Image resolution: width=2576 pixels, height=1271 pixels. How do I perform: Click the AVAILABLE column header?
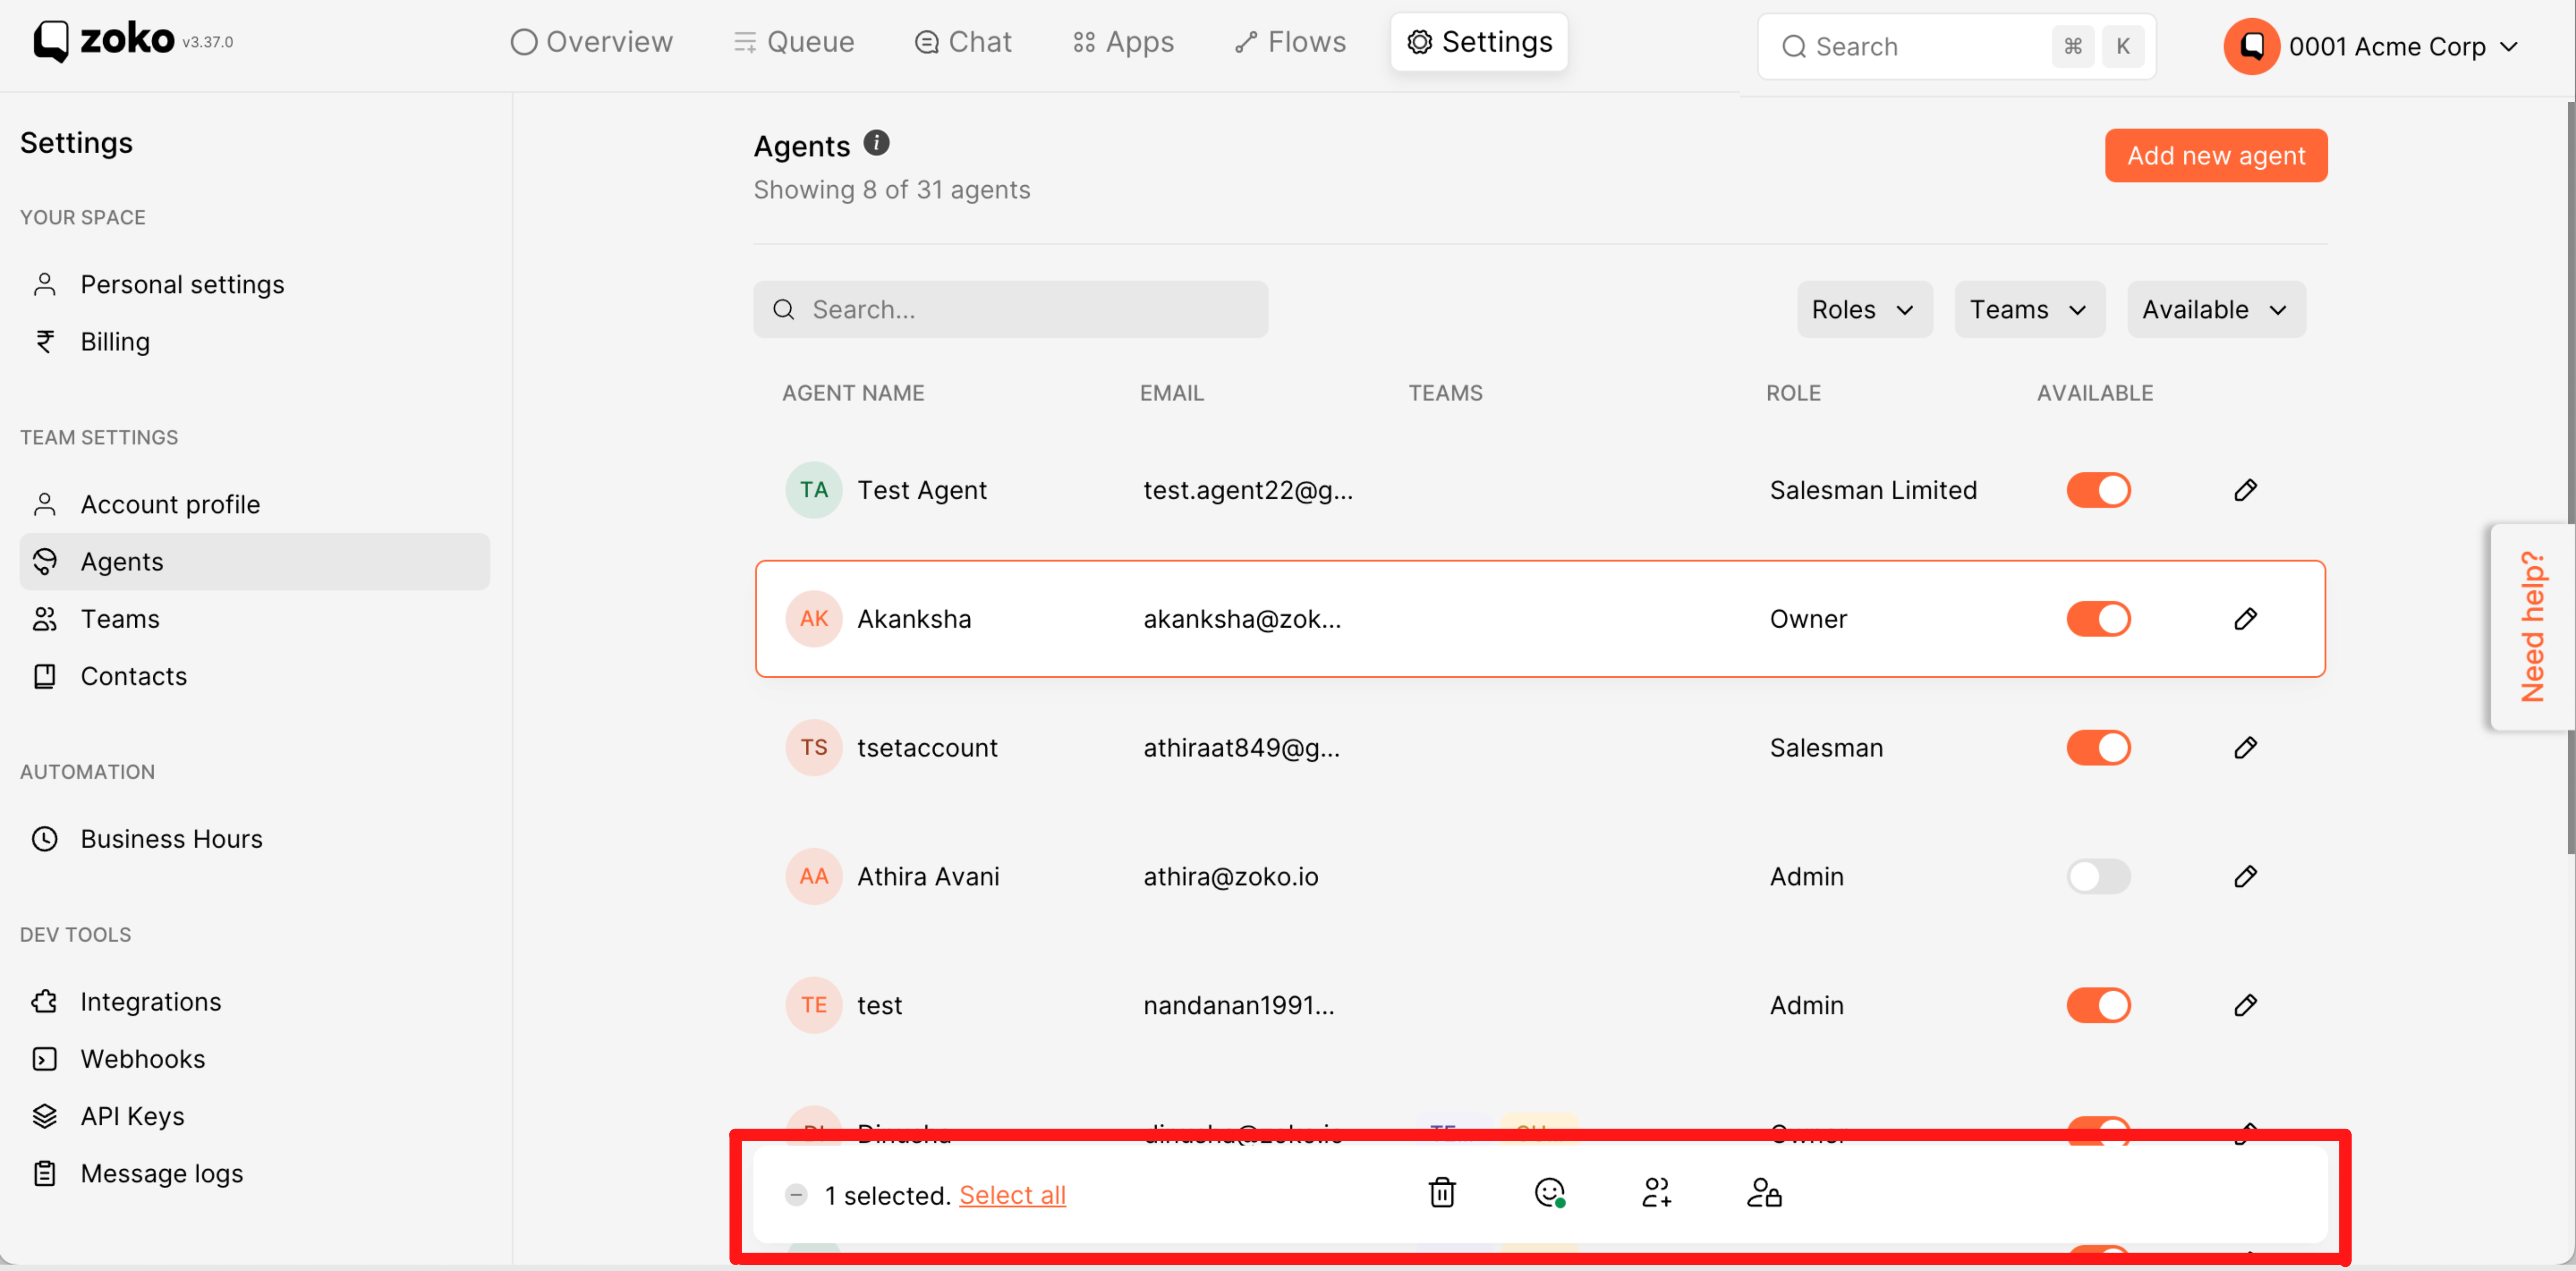coord(2095,393)
